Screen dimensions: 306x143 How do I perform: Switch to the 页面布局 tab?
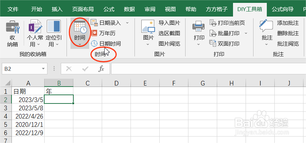[x=83, y=9]
